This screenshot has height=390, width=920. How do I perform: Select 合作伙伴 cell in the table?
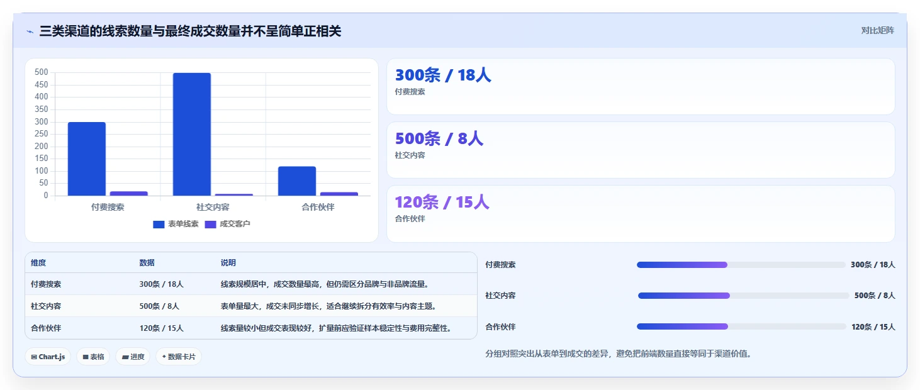pos(46,328)
